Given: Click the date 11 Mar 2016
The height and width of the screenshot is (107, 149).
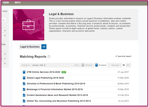Looking at the screenshot, I should click(123, 78).
